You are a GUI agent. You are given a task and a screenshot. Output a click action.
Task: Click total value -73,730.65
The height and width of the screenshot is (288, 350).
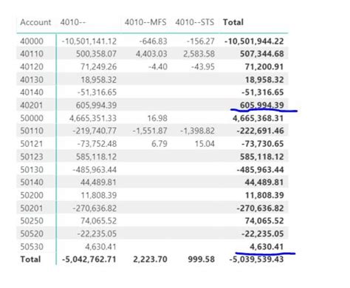(x=263, y=144)
